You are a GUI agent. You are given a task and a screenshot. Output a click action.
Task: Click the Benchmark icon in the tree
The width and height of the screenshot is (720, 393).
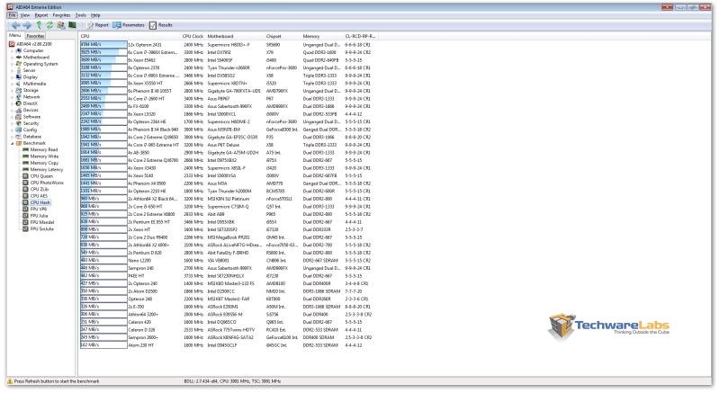(19, 143)
